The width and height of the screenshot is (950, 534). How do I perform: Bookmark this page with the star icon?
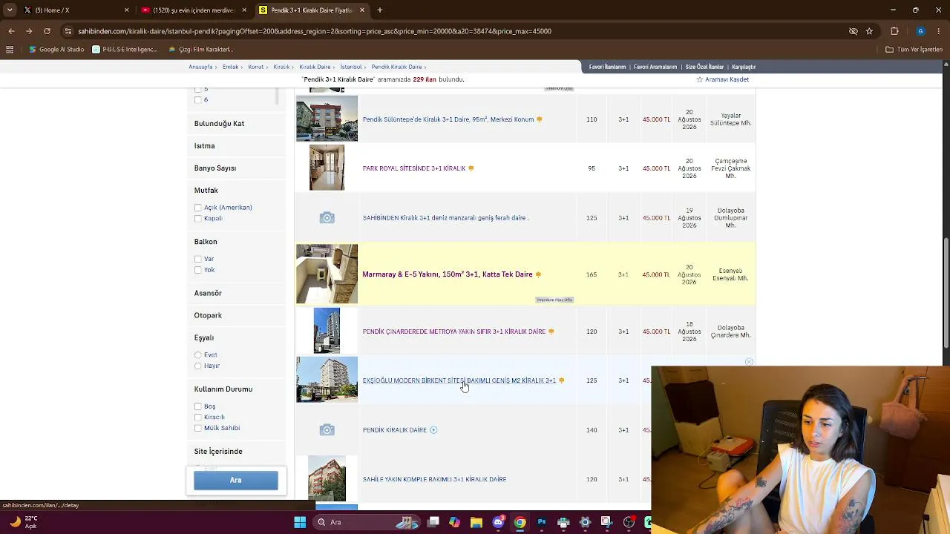click(x=869, y=31)
